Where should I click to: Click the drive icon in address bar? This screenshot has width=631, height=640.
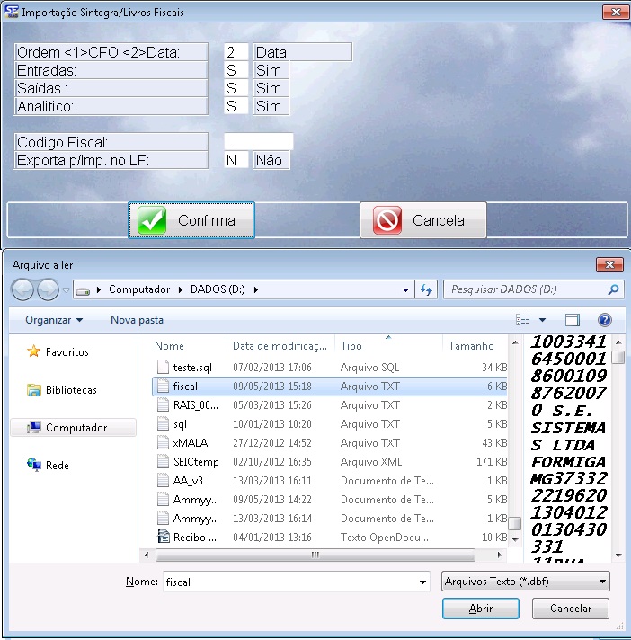[x=83, y=290]
